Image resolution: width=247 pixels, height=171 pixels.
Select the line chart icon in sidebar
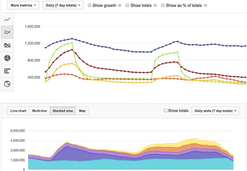[7, 19]
